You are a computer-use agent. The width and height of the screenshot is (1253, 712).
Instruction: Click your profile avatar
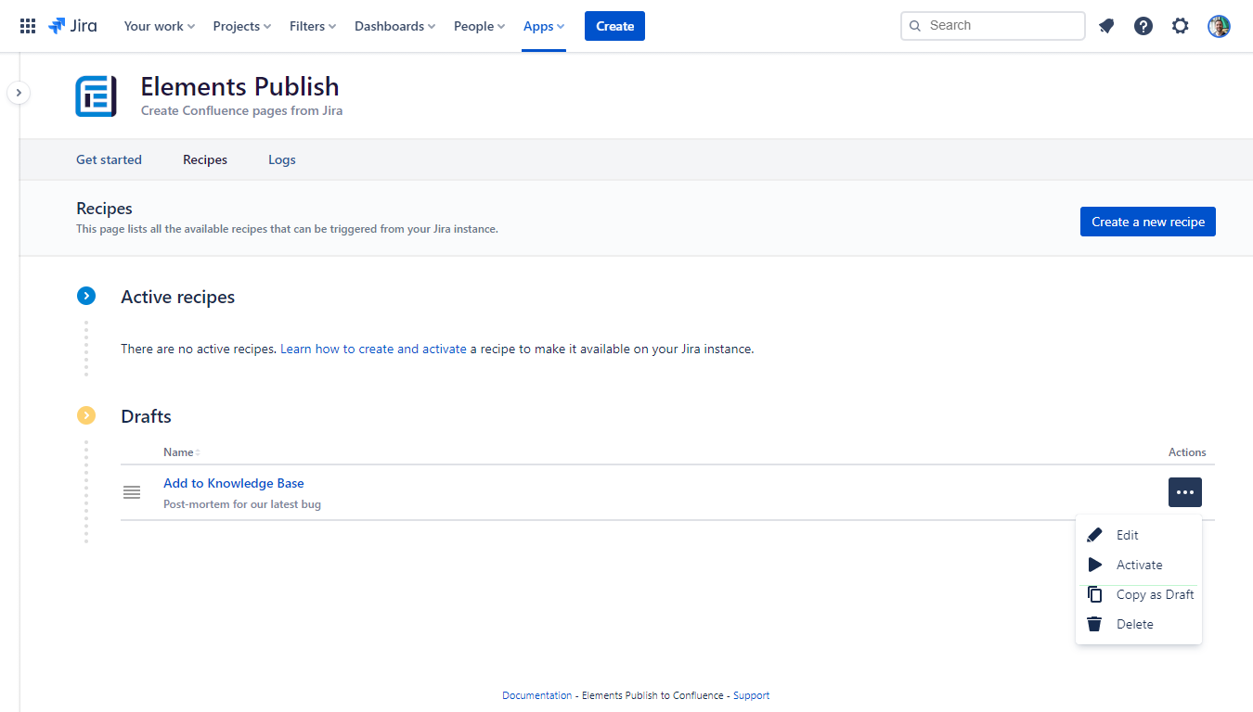(1218, 25)
